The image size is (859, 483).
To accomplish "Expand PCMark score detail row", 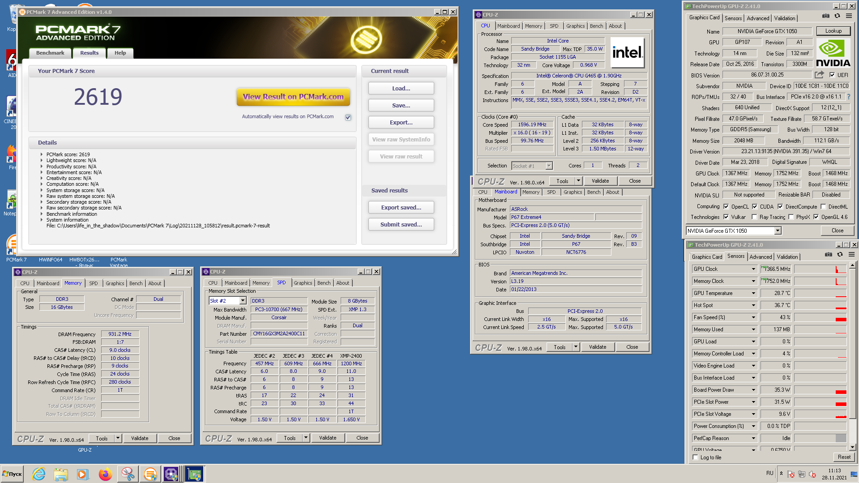I will tap(42, 154).
